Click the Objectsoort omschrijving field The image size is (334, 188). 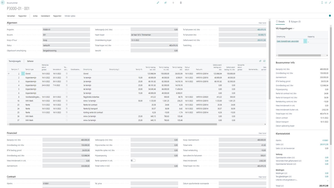[x=66, y=51]
